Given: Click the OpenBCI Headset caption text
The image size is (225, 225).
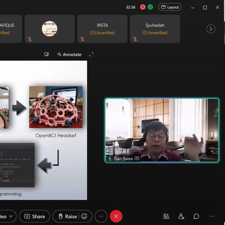Looking at the screenshot, I should point(56,135).
